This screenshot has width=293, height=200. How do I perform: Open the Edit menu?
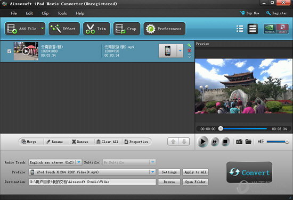pyautogui.click(x=29, y=13)
